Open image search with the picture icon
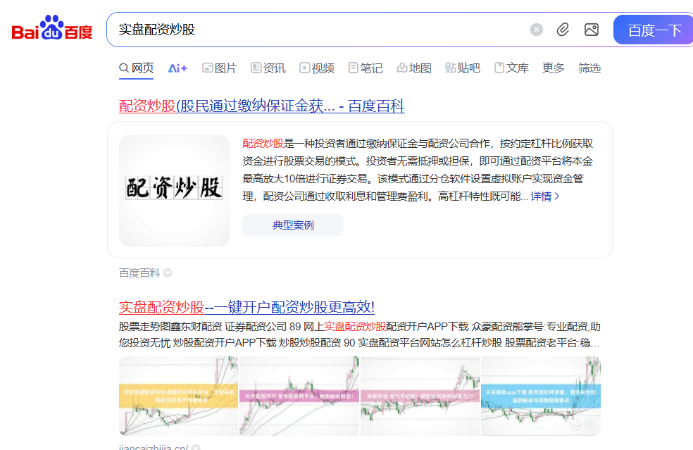 coord(591,29)
